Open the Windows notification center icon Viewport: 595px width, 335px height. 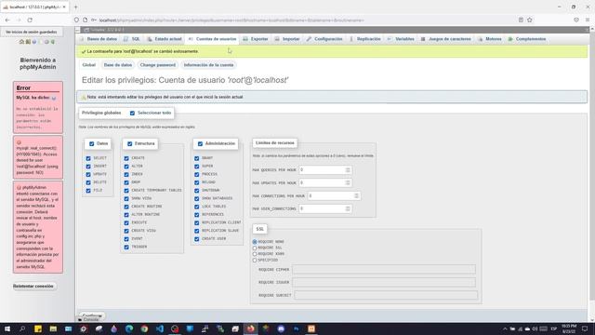pos(585,328)
